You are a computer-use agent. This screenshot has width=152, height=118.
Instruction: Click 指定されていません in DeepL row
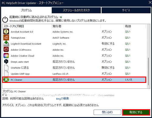64,62
